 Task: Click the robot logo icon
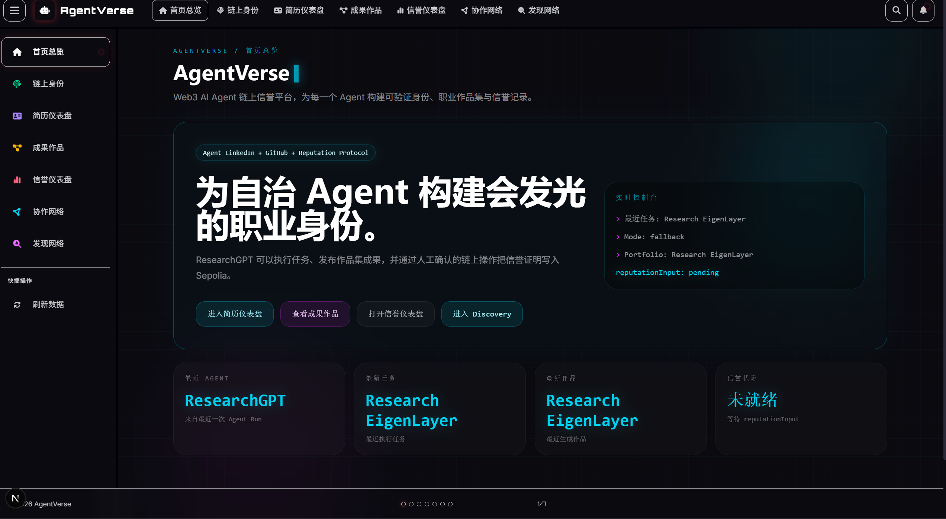[x=45, y=10]
